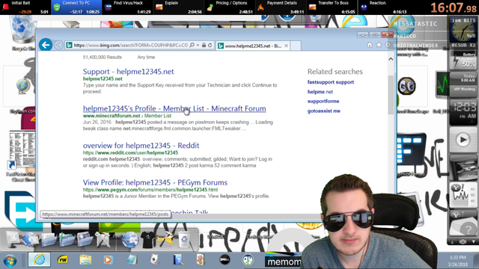Open the Internet Explorer Tools gear menu
The width and height of the screenshot is (479, 269).
tap(388, 45)
